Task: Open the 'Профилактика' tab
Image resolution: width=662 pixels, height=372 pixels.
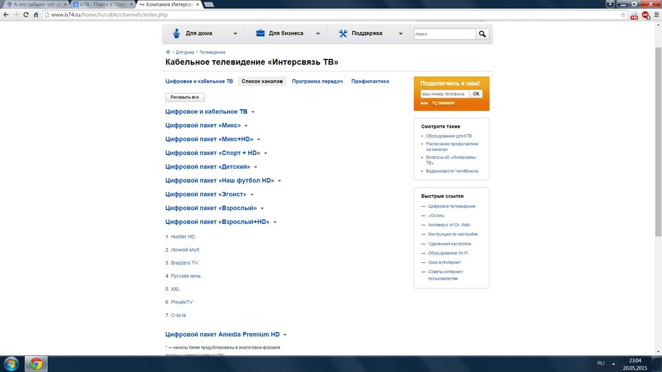Action: pyautogui.click(x=370, y=81)
